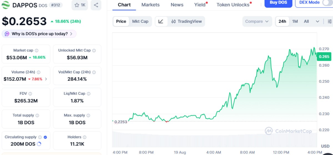This screenshot has width=333, height=155.
Task: Open the Yield tab
Action: point(200,5)
